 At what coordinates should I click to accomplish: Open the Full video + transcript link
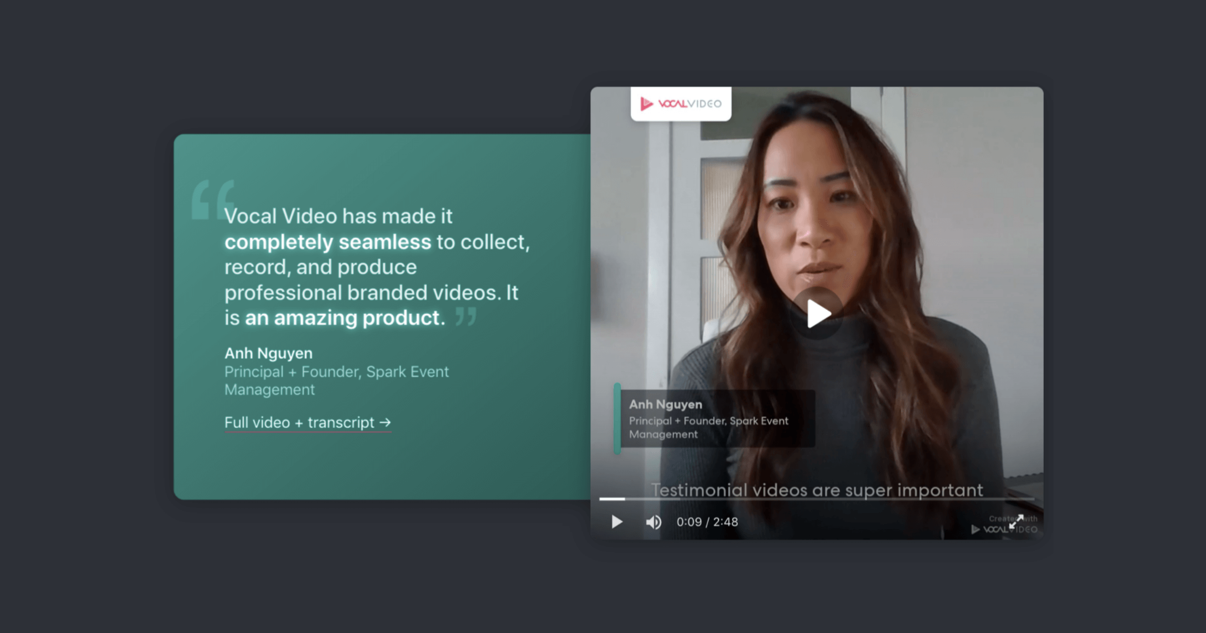(x=299, y=423)
